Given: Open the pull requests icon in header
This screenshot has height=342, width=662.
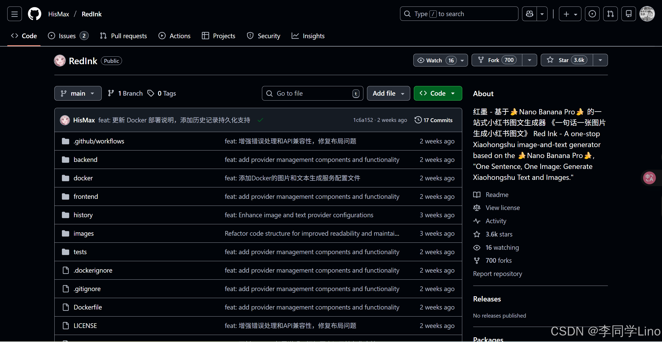Looking at the screenshot, I should pos(610,14).
